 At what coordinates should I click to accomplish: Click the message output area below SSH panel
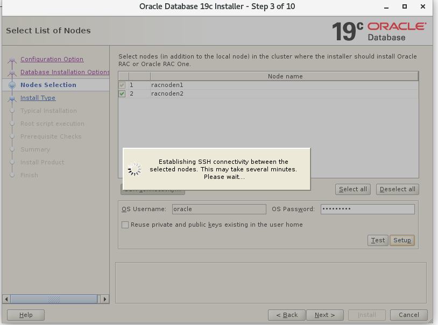(x=271, y=283)
